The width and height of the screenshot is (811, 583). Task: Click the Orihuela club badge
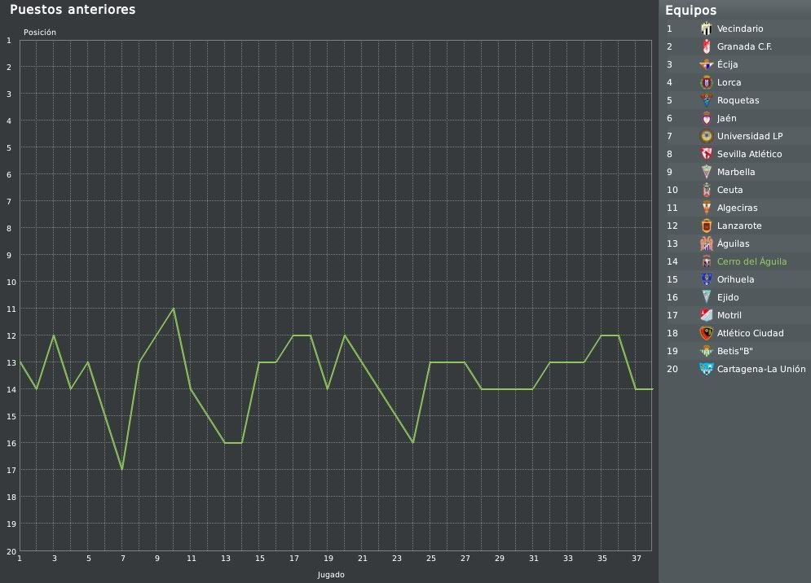pos(706,279)
